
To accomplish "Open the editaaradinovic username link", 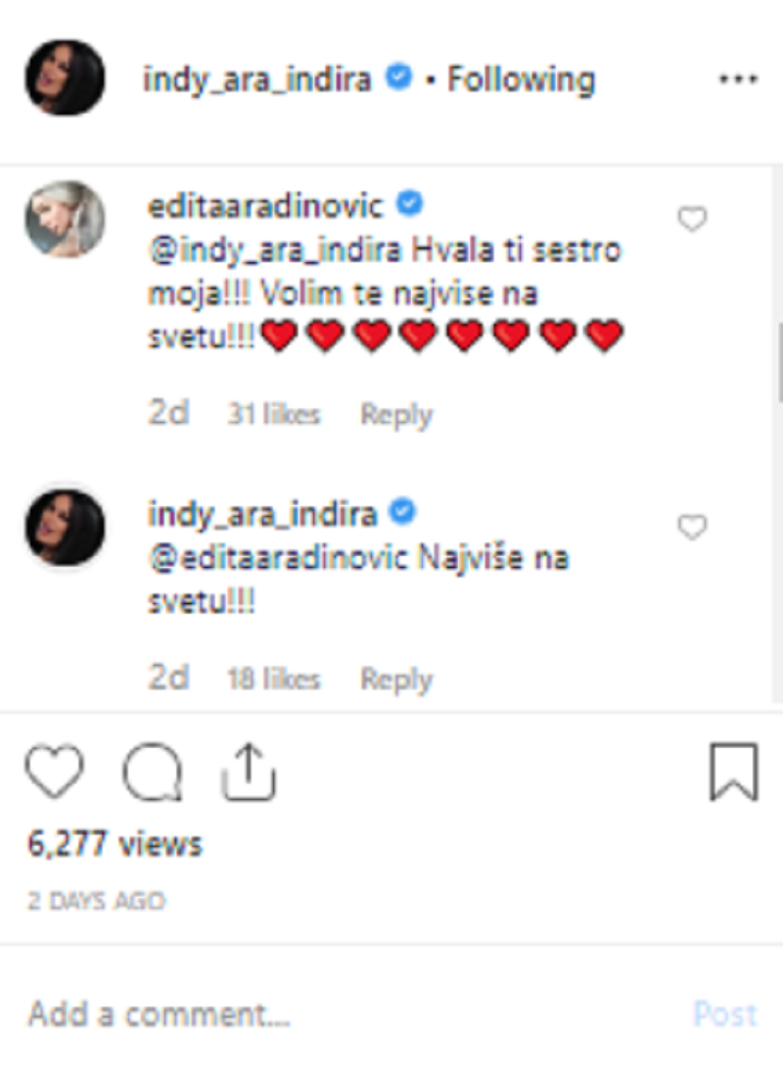I will 265,206.
